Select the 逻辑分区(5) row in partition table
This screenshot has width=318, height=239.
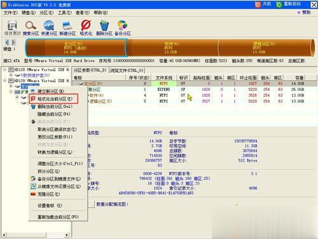click(195, 101)
